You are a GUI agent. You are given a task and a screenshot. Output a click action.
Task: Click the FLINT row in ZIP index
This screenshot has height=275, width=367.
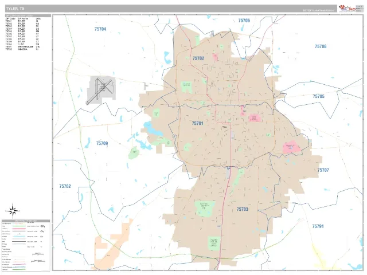point(22,44)
